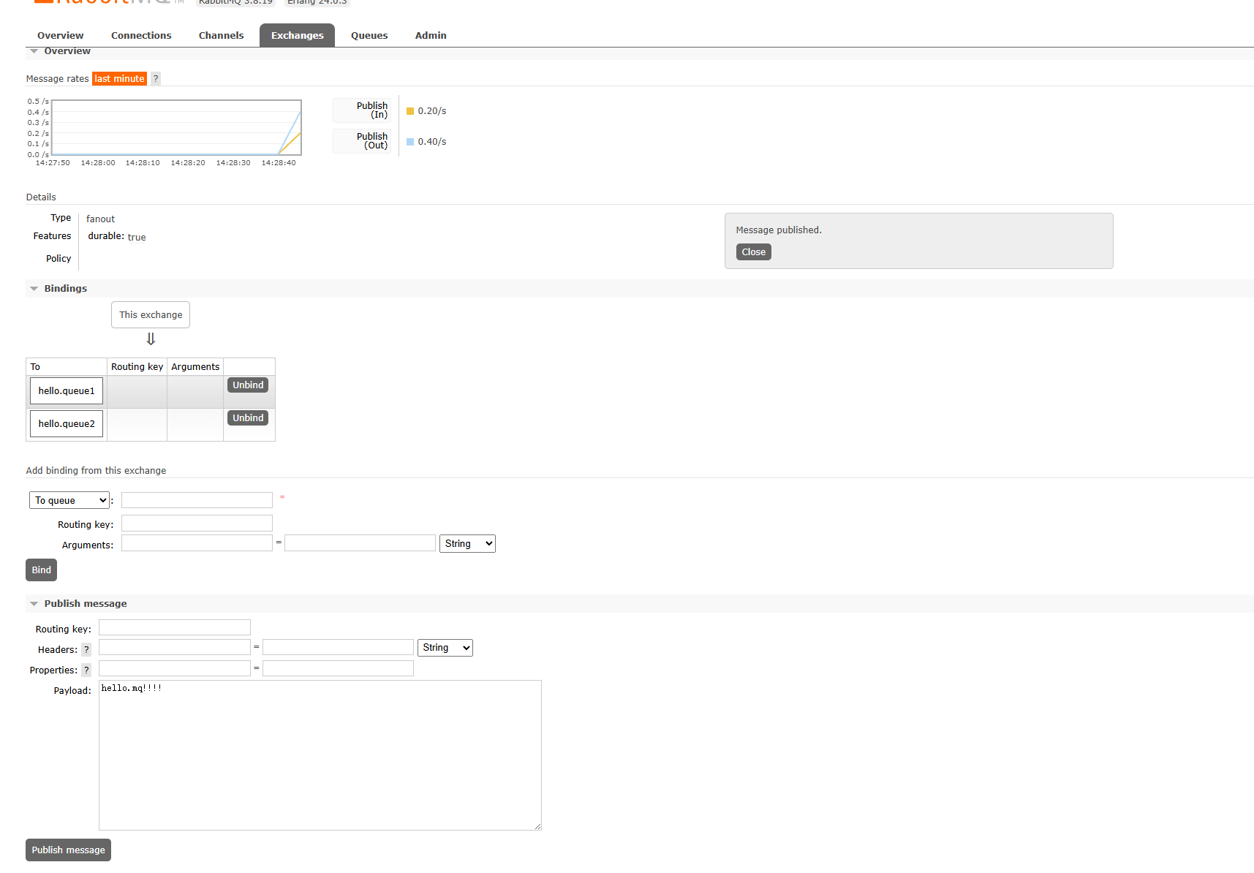Collapse the Overview section
The width and height of the screenshot is (1254, 873).
(x=67, y=51)
